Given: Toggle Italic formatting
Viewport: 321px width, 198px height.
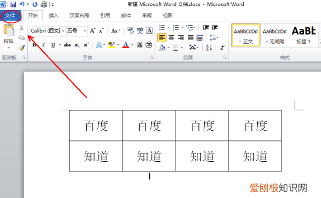Looking at the screenshot, I should [43, 45].
